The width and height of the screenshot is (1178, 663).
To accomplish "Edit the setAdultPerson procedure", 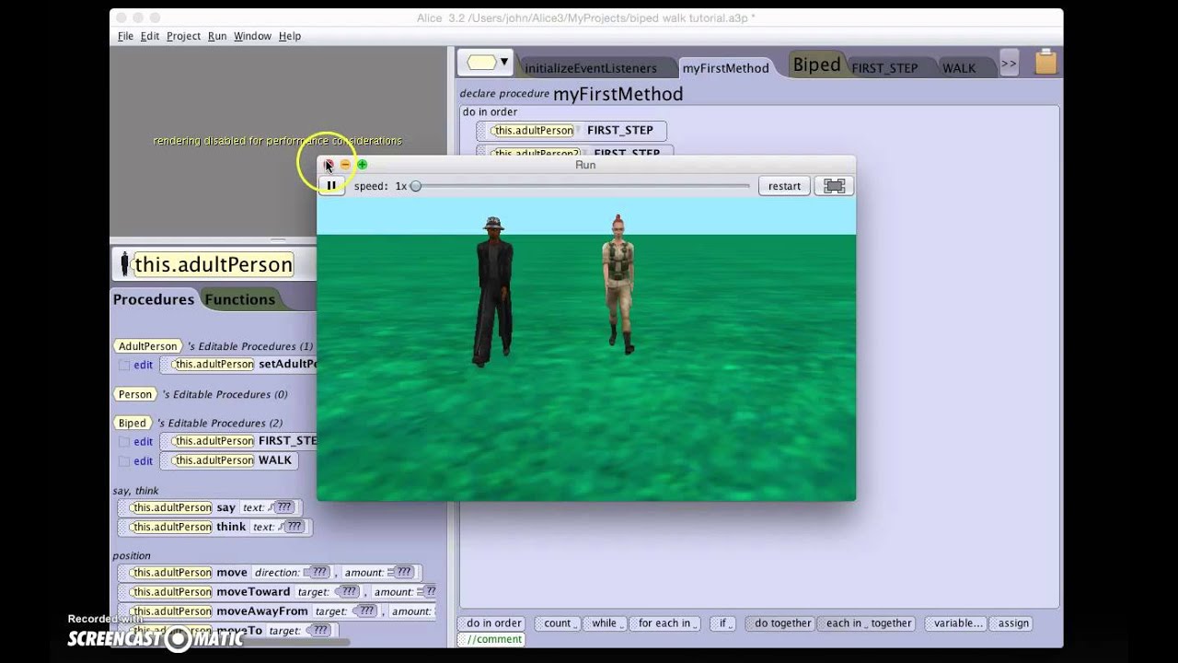I will [x=143, y=366].
